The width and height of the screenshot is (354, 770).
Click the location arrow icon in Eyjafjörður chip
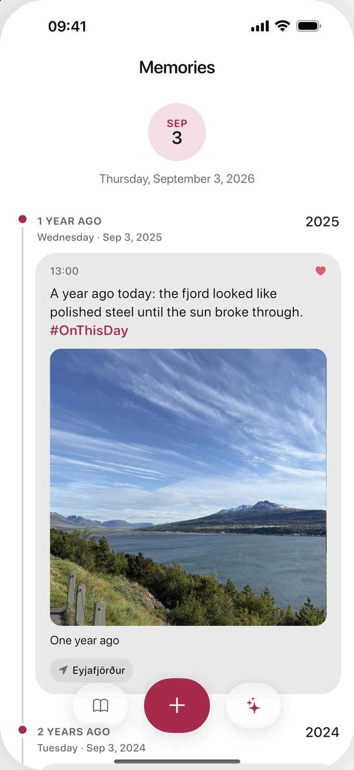(63, 670)
